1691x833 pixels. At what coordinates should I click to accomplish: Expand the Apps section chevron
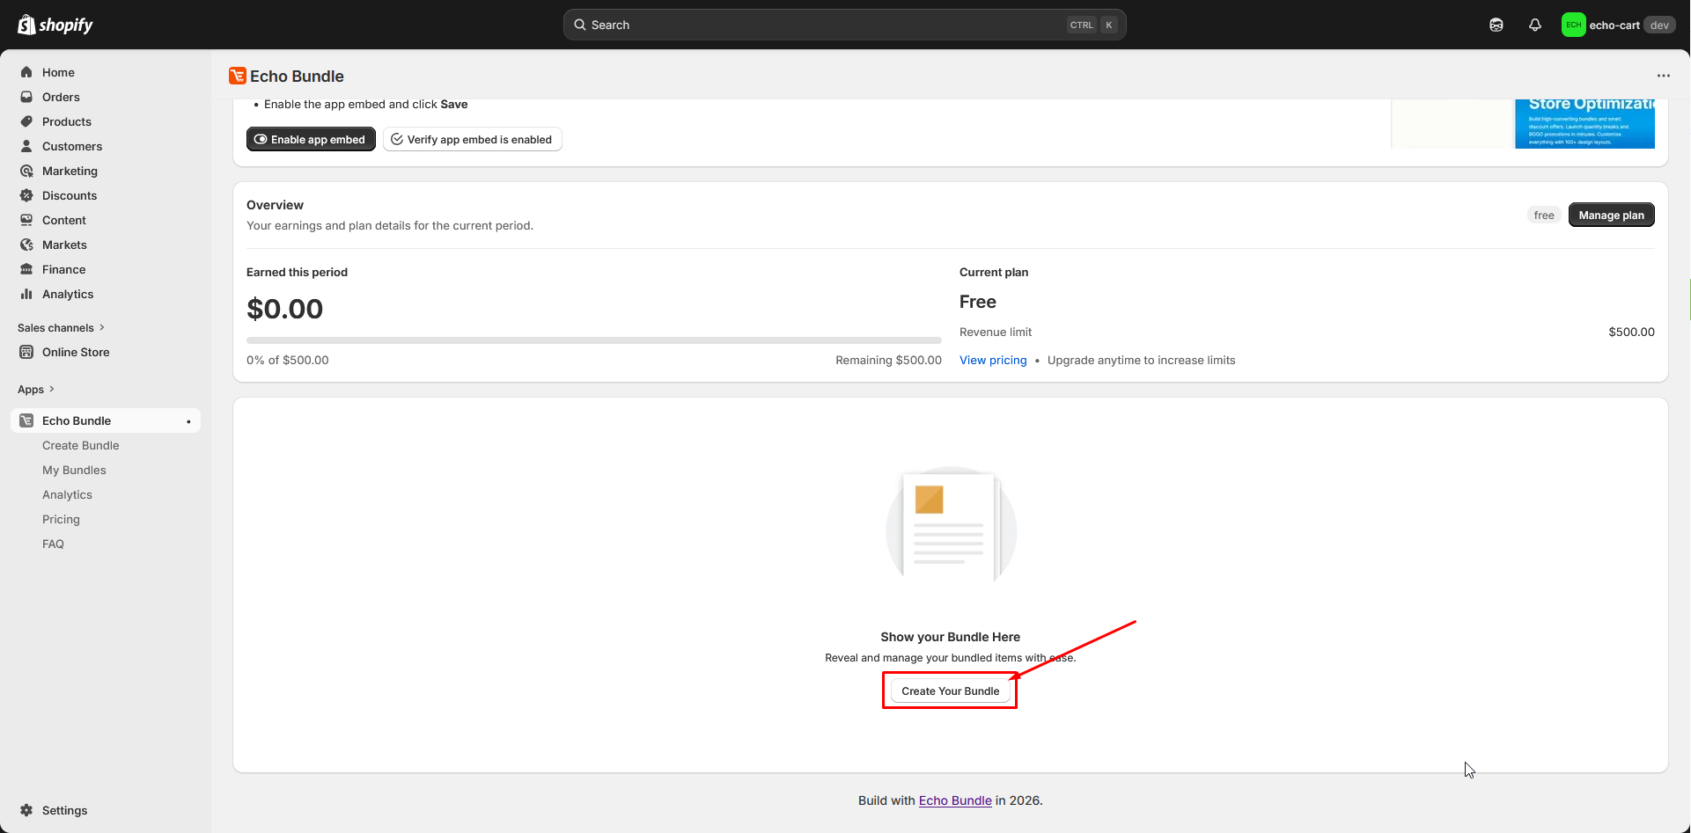[51, 389]
